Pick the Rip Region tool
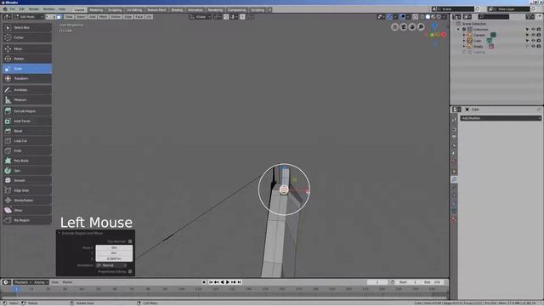Viewport: 544px width, 306px height. (x=27, y=220)
